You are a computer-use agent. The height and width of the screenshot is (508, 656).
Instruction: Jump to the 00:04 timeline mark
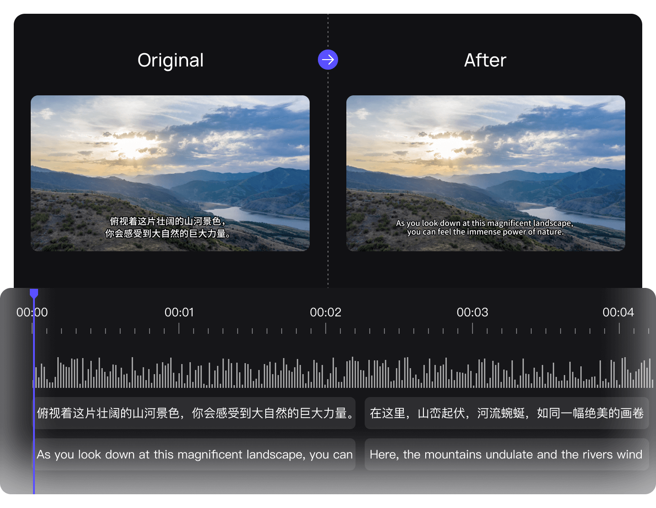[618, 313]
